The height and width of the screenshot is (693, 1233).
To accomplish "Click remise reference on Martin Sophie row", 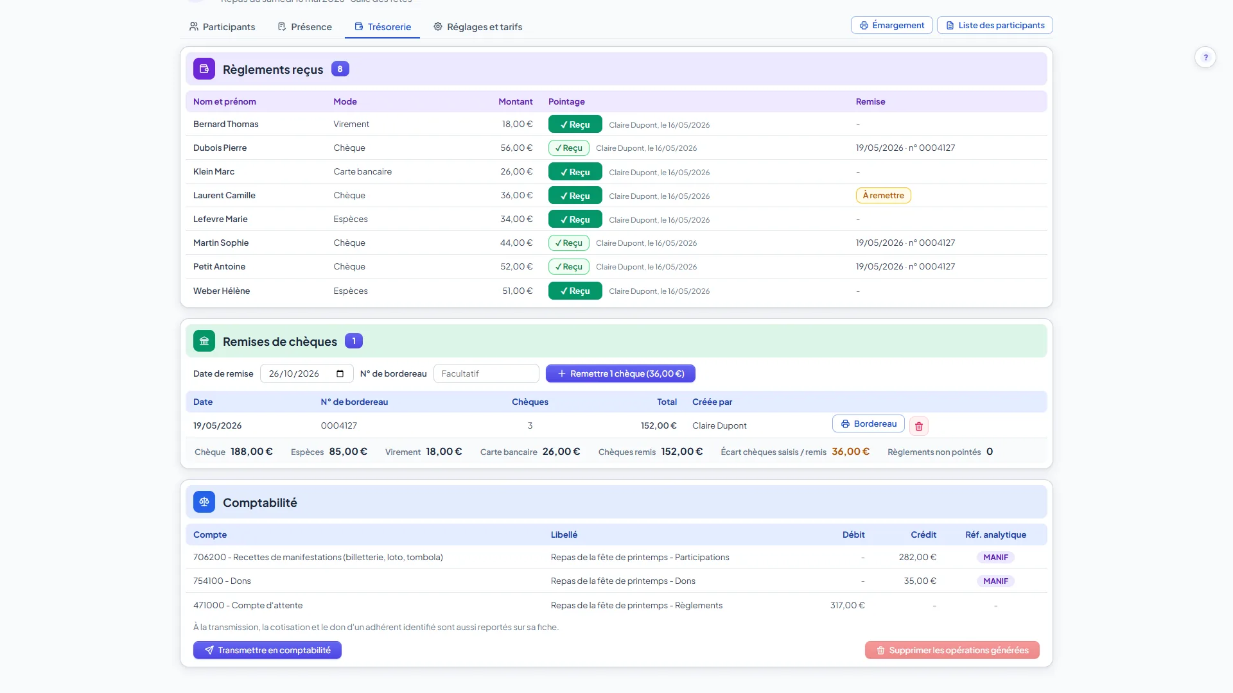I will [905, 243].
